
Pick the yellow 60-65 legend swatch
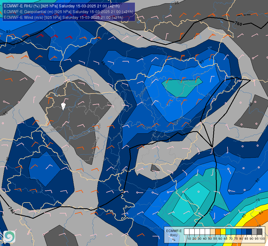coord(223,232)
